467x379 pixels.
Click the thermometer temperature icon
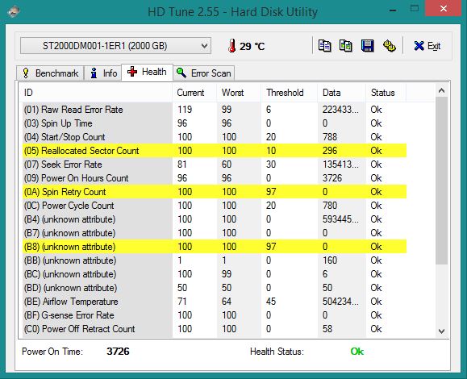click(232, 46)
